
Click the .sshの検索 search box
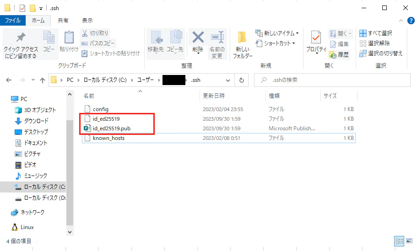pos(332,80)
